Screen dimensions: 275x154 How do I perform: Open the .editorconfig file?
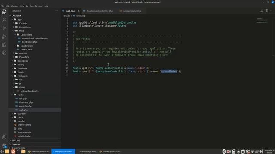(24, 125)
